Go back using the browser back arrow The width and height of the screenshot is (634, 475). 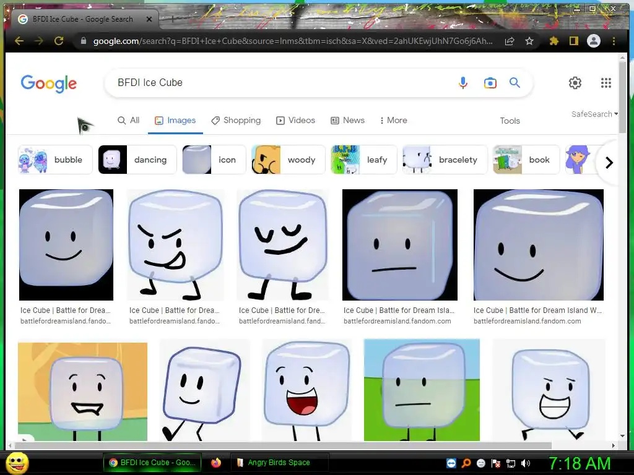19,41
